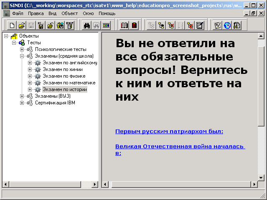Screen dimensions: 267x200
Task: Click the open book toolbar icon
Action: point(125,25)
